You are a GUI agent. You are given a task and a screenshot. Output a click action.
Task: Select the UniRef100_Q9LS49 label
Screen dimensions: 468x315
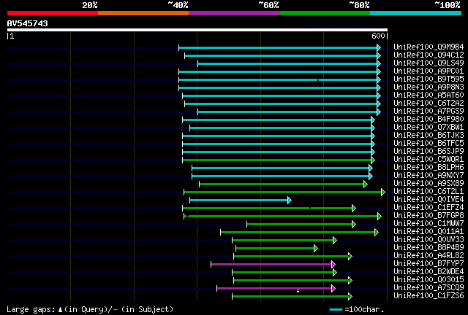[429, 63]
